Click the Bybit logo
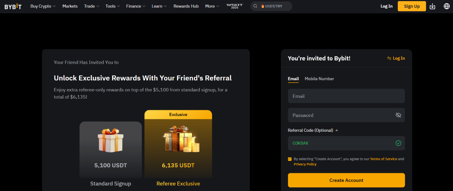The height and width of the screenshot is (191, 453). coord(13,6)
